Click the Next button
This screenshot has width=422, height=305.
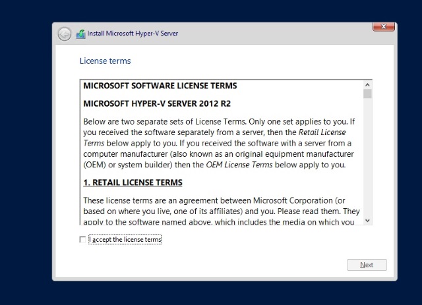pos(367,265)
